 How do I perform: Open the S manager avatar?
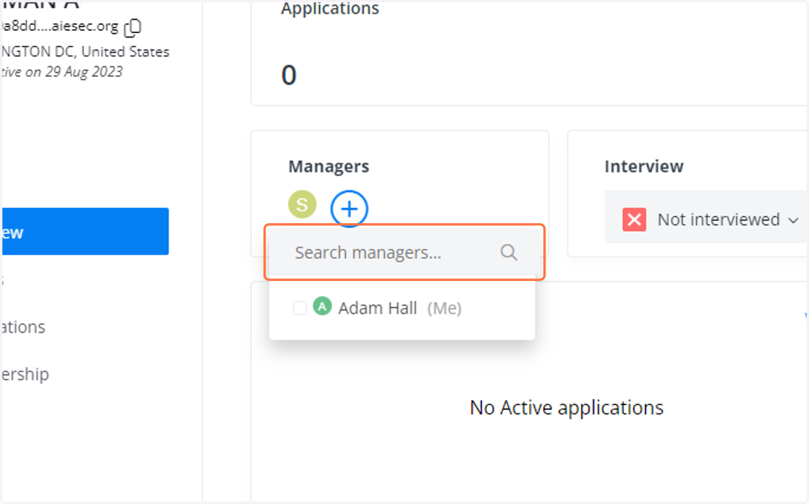[302, 205]
